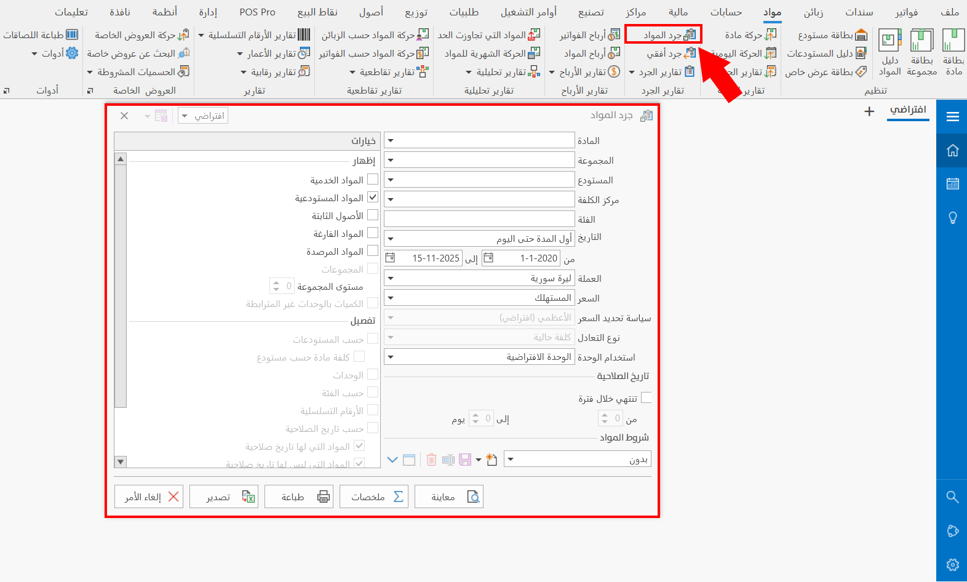Open أرباح الفواتير invoice profits report
This screenshot has height=582, width=967.
point(589,35)
